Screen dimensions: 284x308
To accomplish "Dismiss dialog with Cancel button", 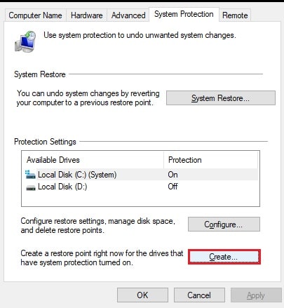I will coord(199,295).
